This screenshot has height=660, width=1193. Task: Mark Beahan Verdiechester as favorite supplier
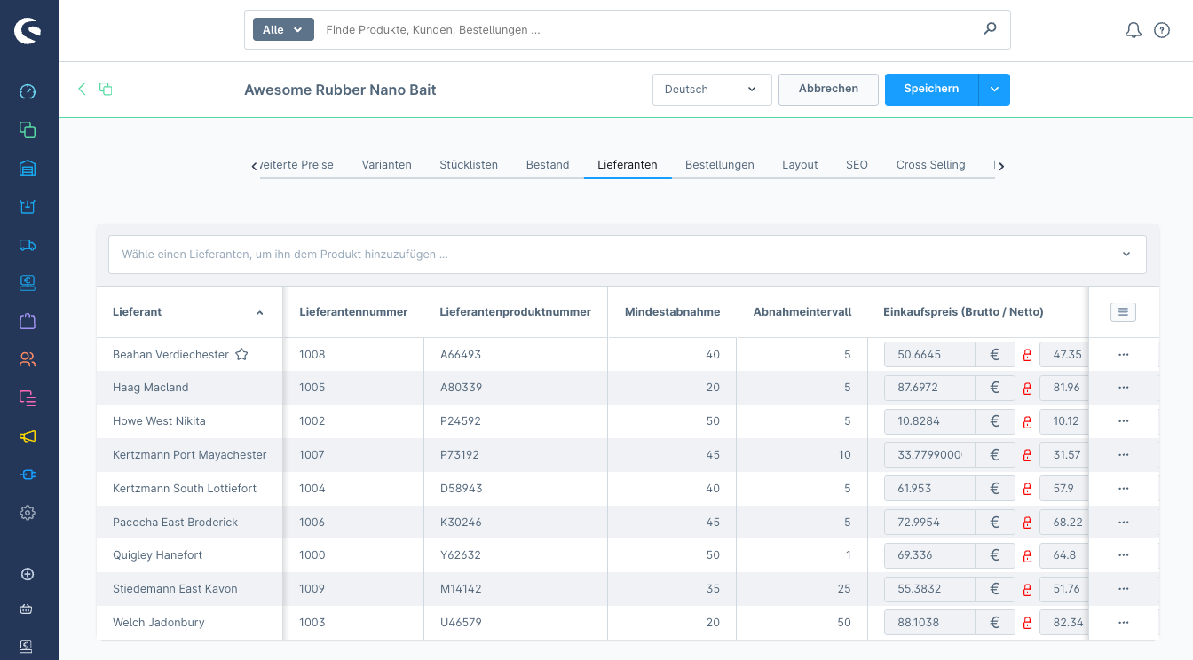click(241, 354)
